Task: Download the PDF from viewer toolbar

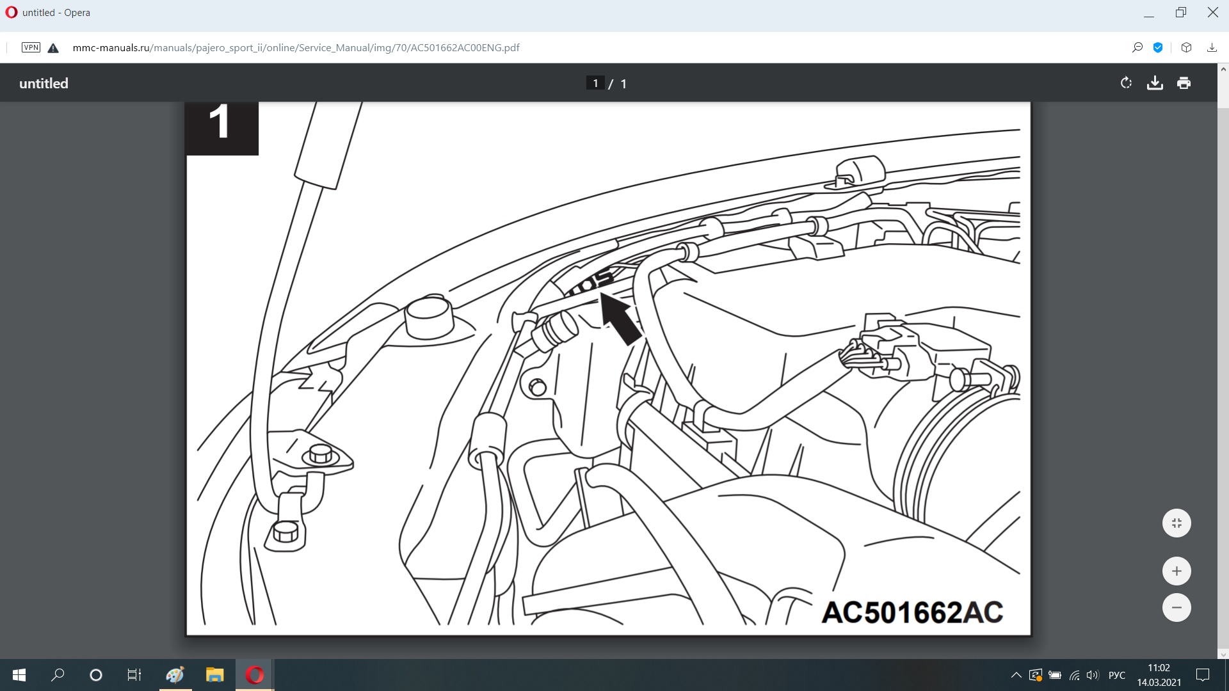Action: (x=1155, y=83)
